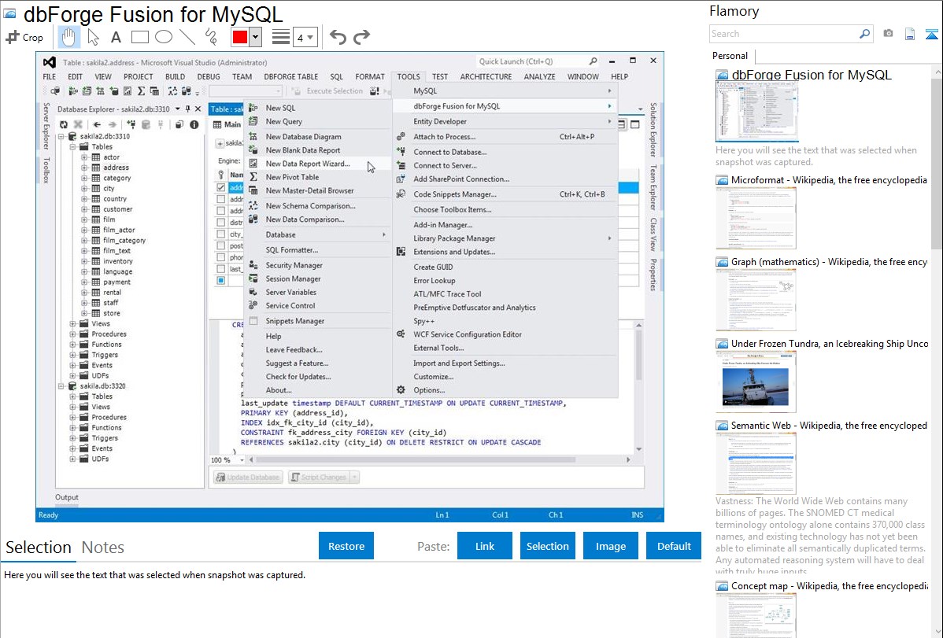Image resolution: width=943 pixels, height=638 pixels.
Task: Click the Link paste button
Action: (485, 546)
